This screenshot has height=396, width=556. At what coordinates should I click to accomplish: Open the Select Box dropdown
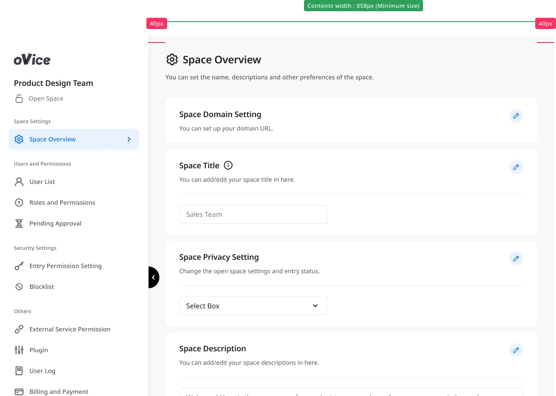tap(253, 306)
